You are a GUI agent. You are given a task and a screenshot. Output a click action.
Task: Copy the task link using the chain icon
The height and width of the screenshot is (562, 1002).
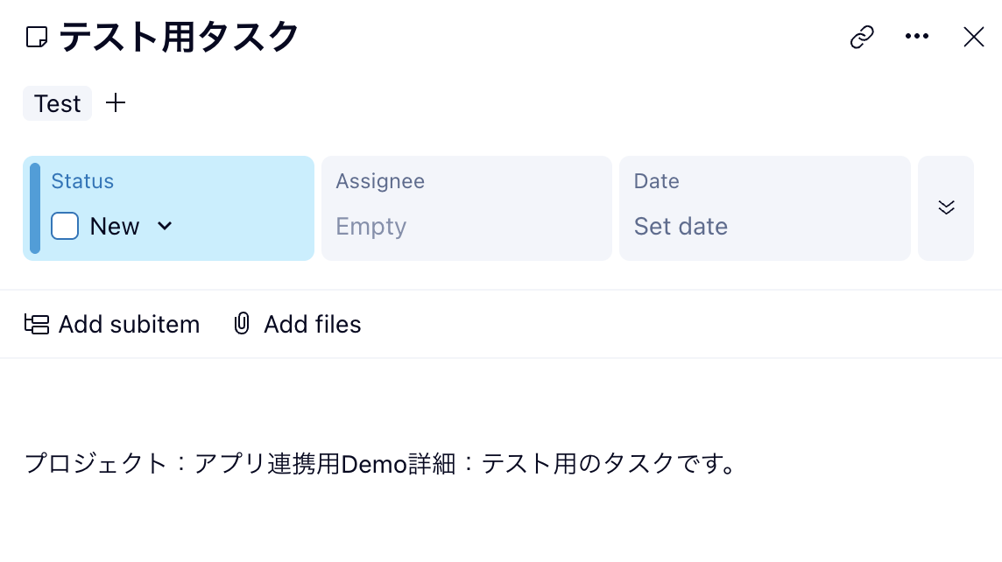coord(862,37)
